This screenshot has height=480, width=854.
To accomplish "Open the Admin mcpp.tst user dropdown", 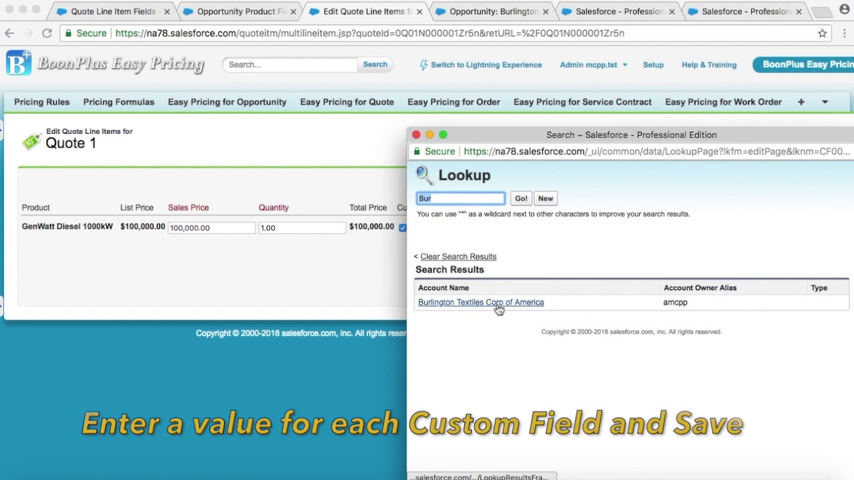I will pos(593,65).
